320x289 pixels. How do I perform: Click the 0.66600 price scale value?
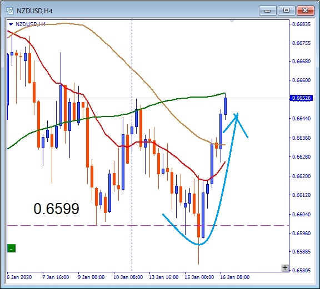[x=302, y=80]
